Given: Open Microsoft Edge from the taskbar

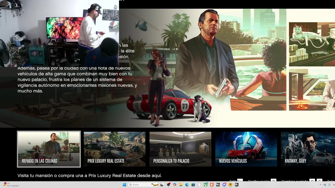Looking at the screenshot, I should point(187,185).
